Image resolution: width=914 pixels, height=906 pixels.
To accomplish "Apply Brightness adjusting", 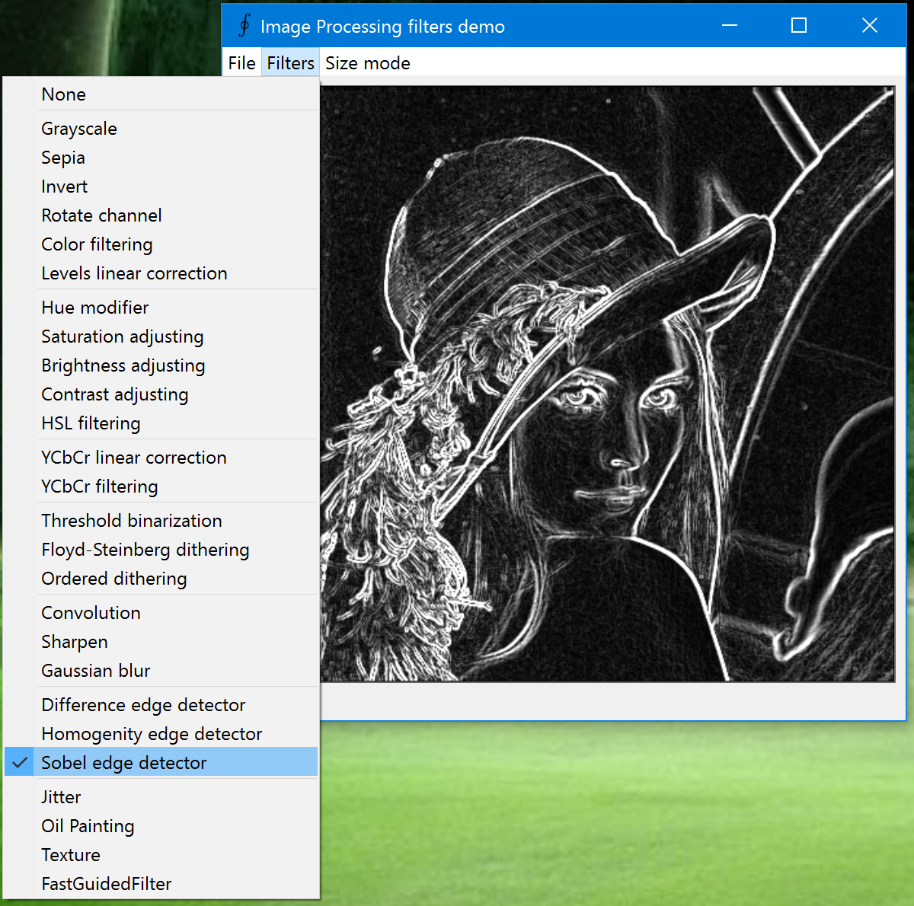I will (x=123, y=365).
